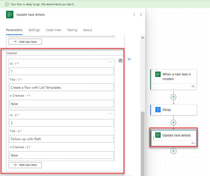210x176 pixels.
Task: Click the Is Checked - 1 field
Action: (x=61, y=104)
